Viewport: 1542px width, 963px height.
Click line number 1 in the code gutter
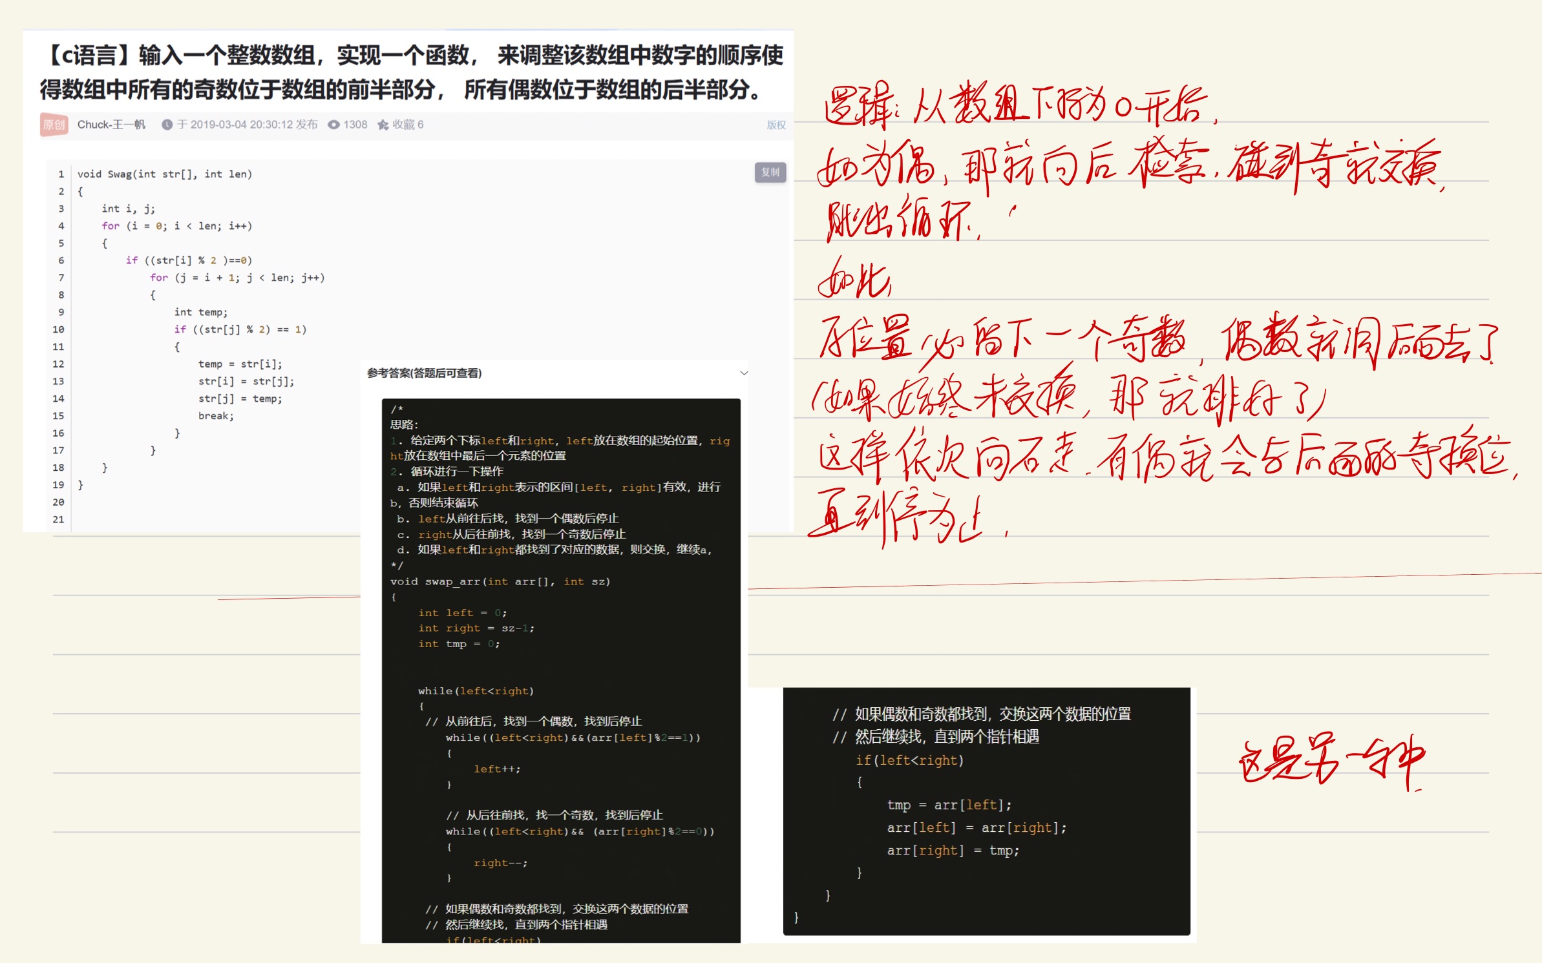[61, 174]
